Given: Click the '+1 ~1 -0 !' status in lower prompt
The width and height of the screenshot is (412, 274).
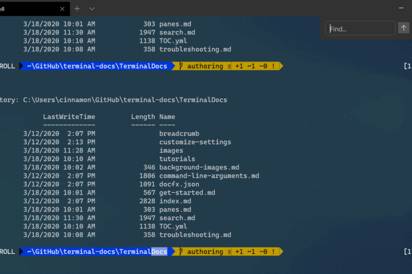Looking at the screenshot, I should (255, 252).
